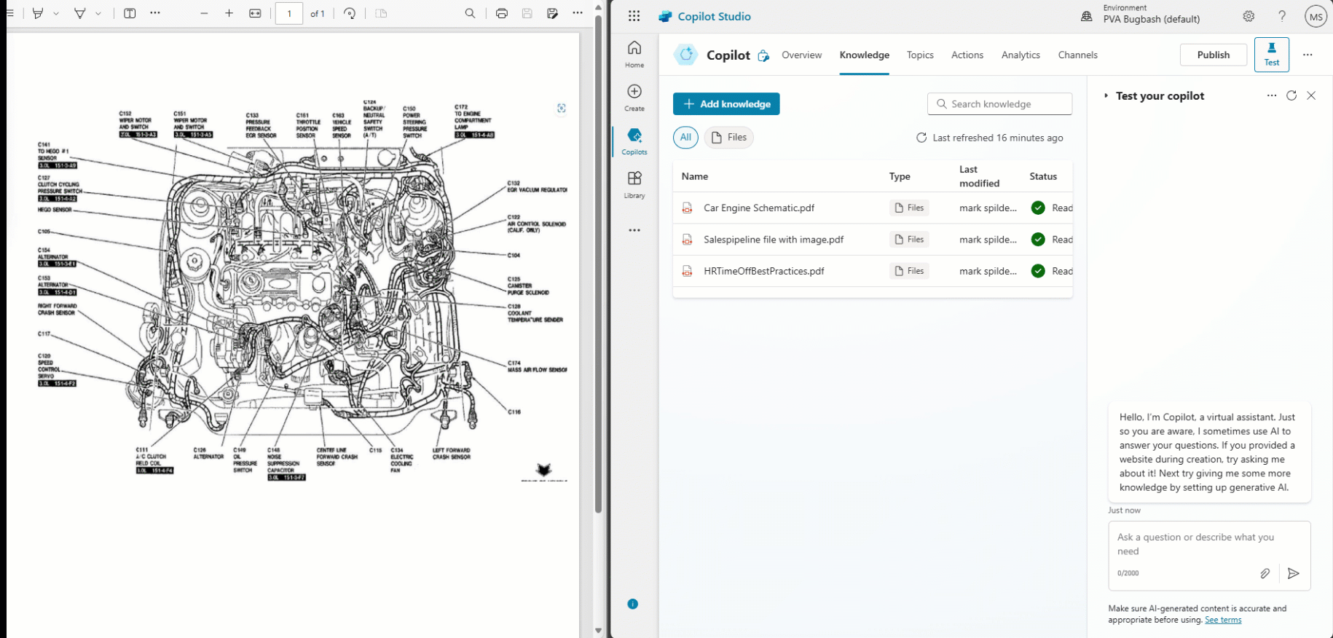The image size is (1333, 638).
Task: Toggle the Test panel button
Action: [1271, 55]
